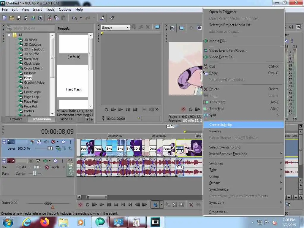Click the Search plug-ins field

point(31,28)
